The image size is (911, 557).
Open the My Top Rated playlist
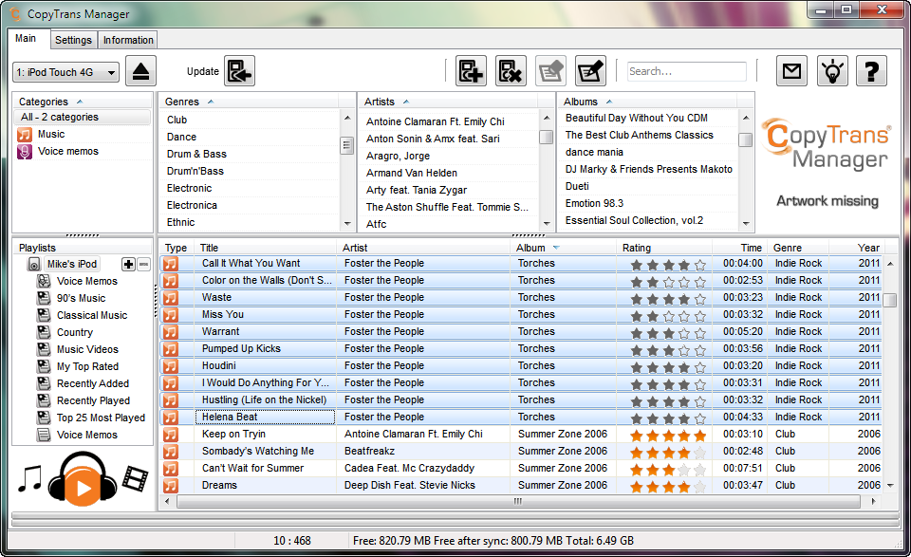pos(87,366)
